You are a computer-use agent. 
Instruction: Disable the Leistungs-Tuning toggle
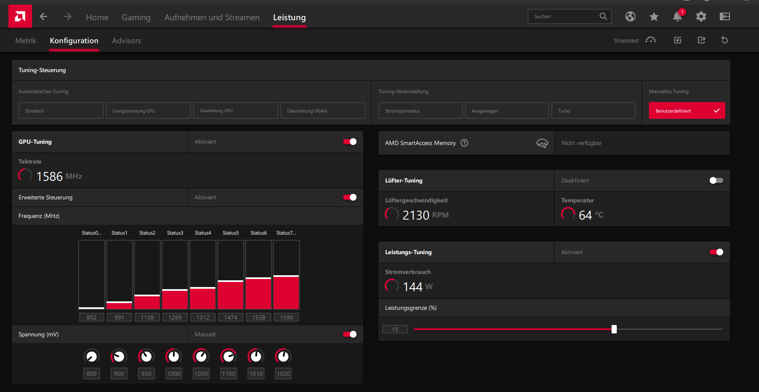coord(716,252)
